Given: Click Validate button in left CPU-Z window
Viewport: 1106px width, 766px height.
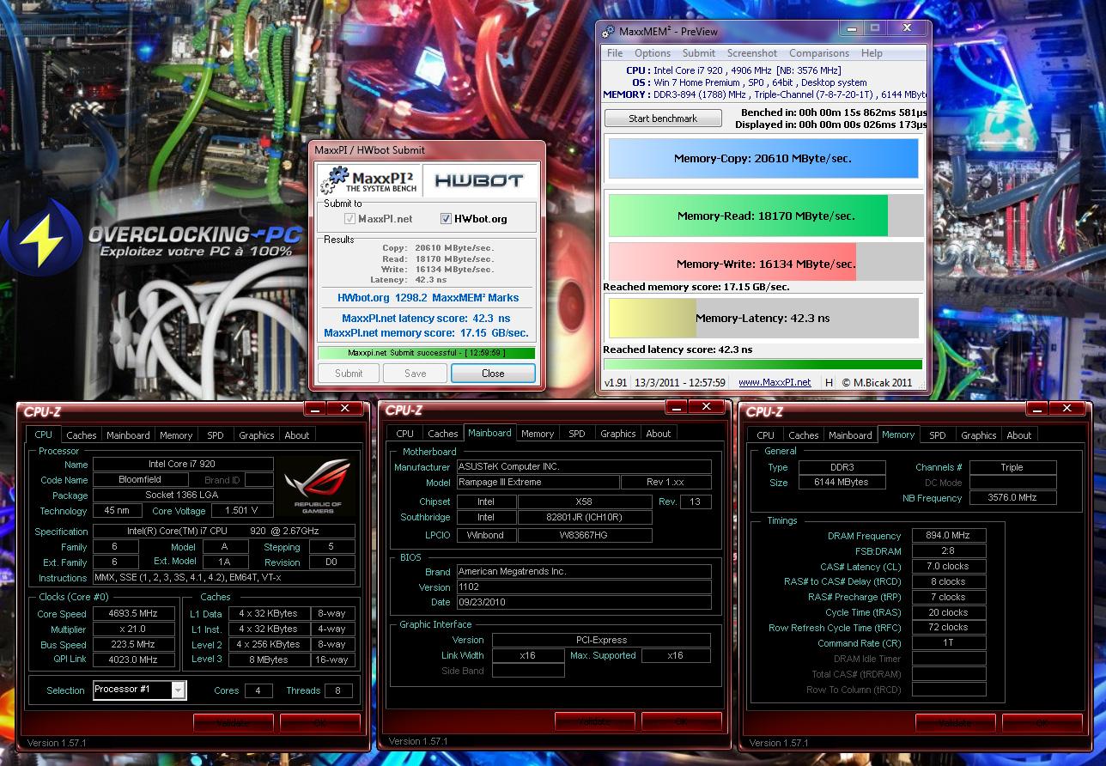Looking at the screenshot, I should pos(234,723).
